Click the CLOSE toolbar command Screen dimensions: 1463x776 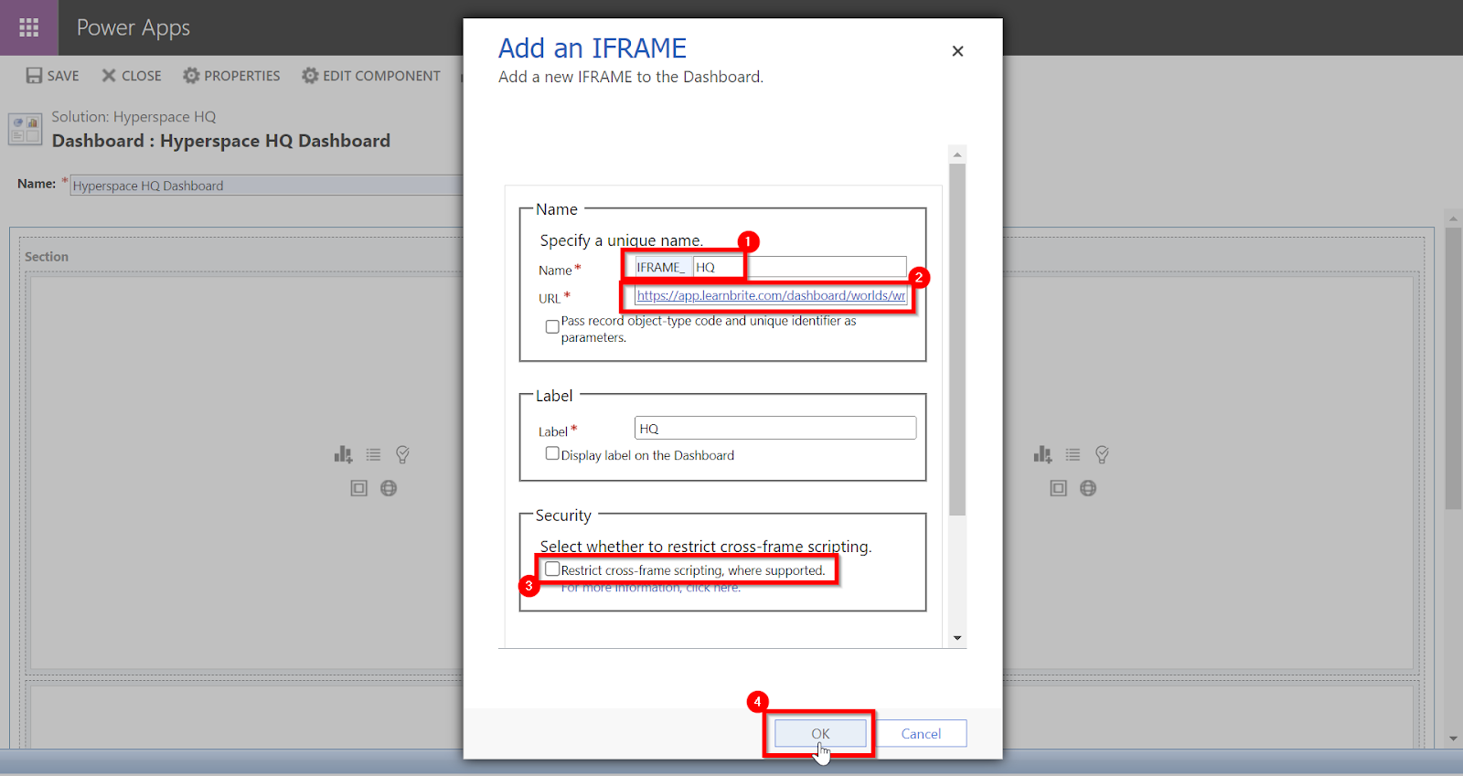click(132, 76)
